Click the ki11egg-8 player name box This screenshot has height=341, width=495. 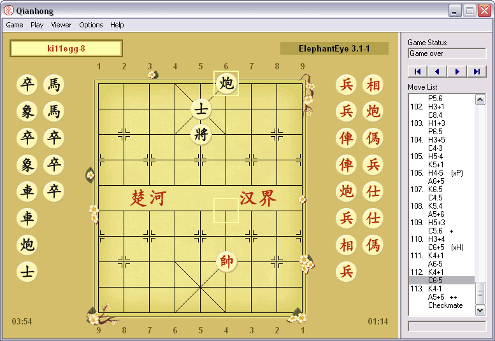[66, 48]
